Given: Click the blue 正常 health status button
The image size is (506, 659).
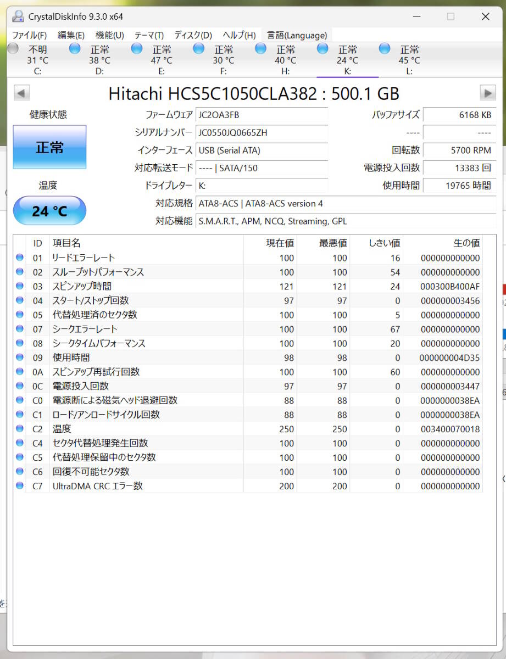Looking at the screenshot, I should tap(49, 147).
